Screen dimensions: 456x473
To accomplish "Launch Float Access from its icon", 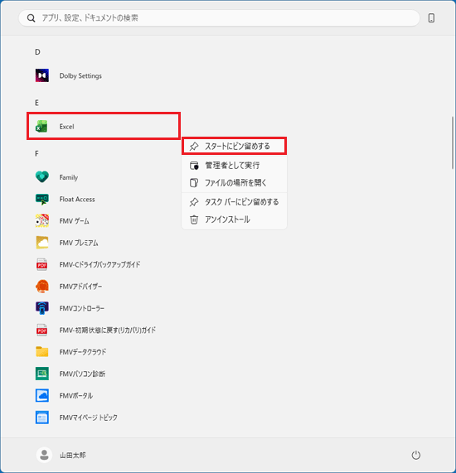I will 42,199.
